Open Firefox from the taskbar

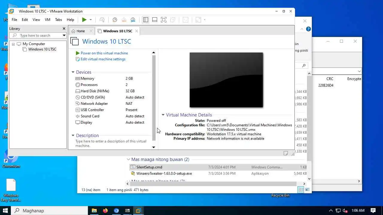point(105,211)
